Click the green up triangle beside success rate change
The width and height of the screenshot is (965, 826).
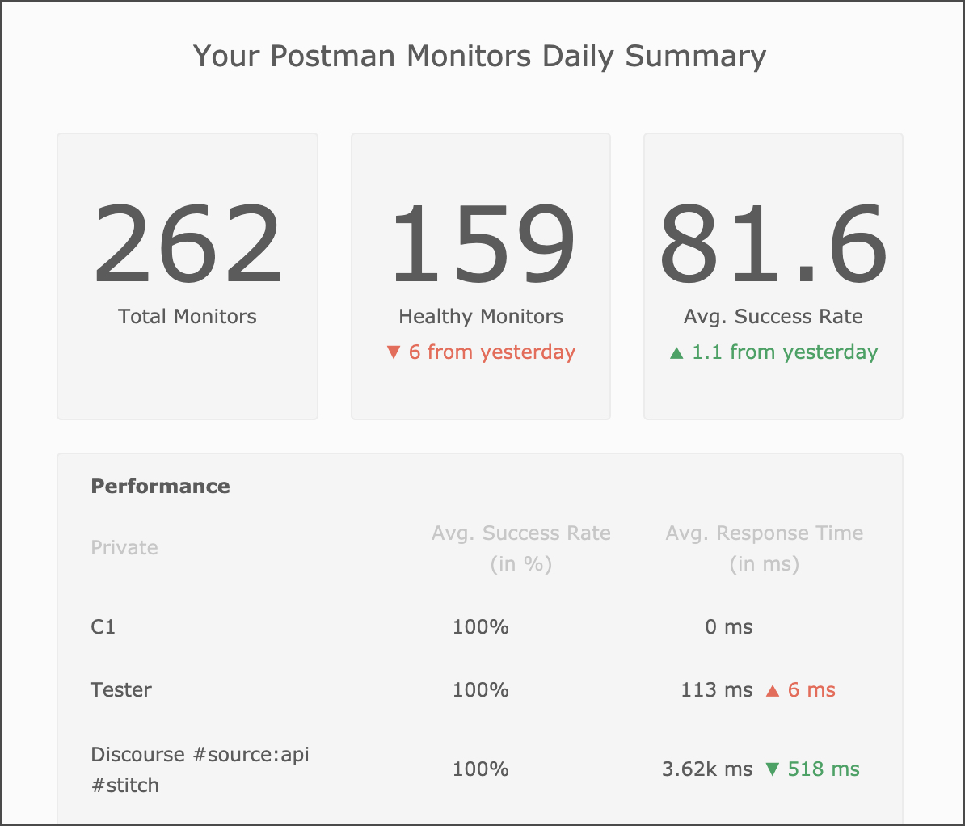tap(676, 353)
